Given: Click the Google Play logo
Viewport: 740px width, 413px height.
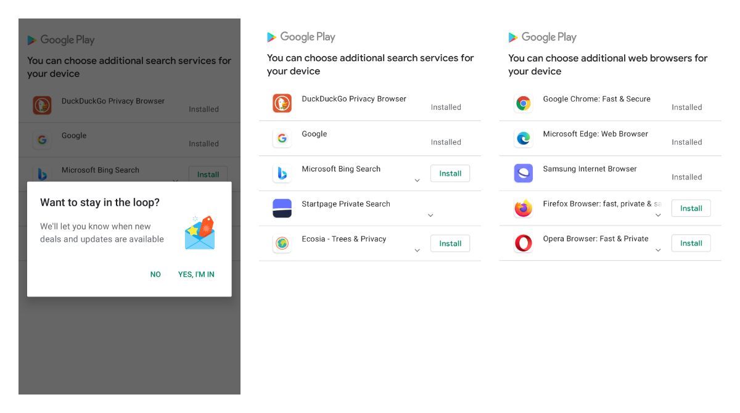Looking at the screenshot, I should [x=301, y=37].
